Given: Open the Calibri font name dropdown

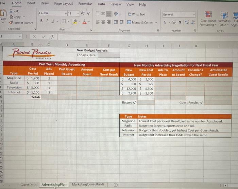Looking at the screenshot, I should point(66,13).
